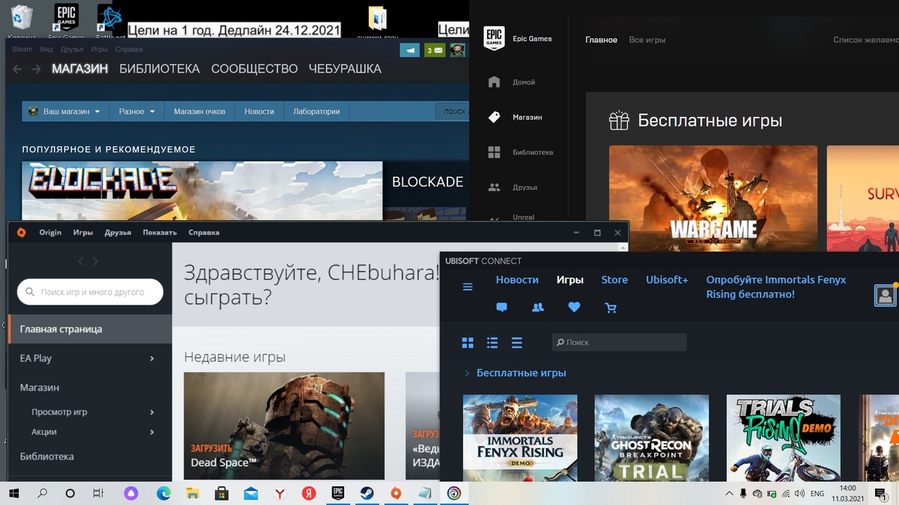Screen dimensions: 899x505
Task: Open Steam menu in Steam menu bar
Action: tap(22, 49)
